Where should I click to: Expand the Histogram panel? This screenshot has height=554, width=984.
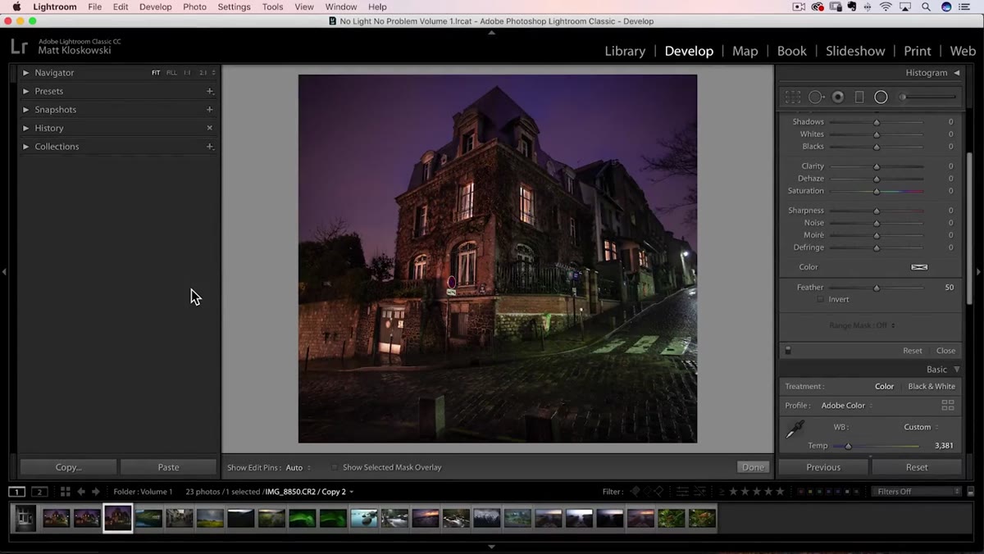tap(956, 73)
